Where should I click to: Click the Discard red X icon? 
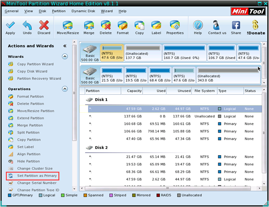tap(44, 25)
